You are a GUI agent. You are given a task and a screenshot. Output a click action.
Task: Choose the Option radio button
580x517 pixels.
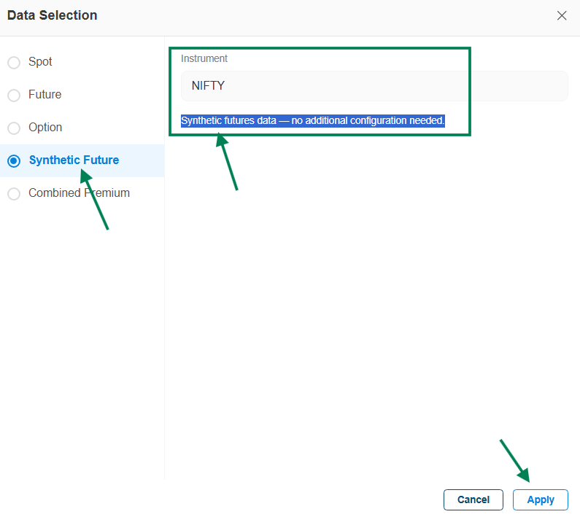tap(14, 128)
